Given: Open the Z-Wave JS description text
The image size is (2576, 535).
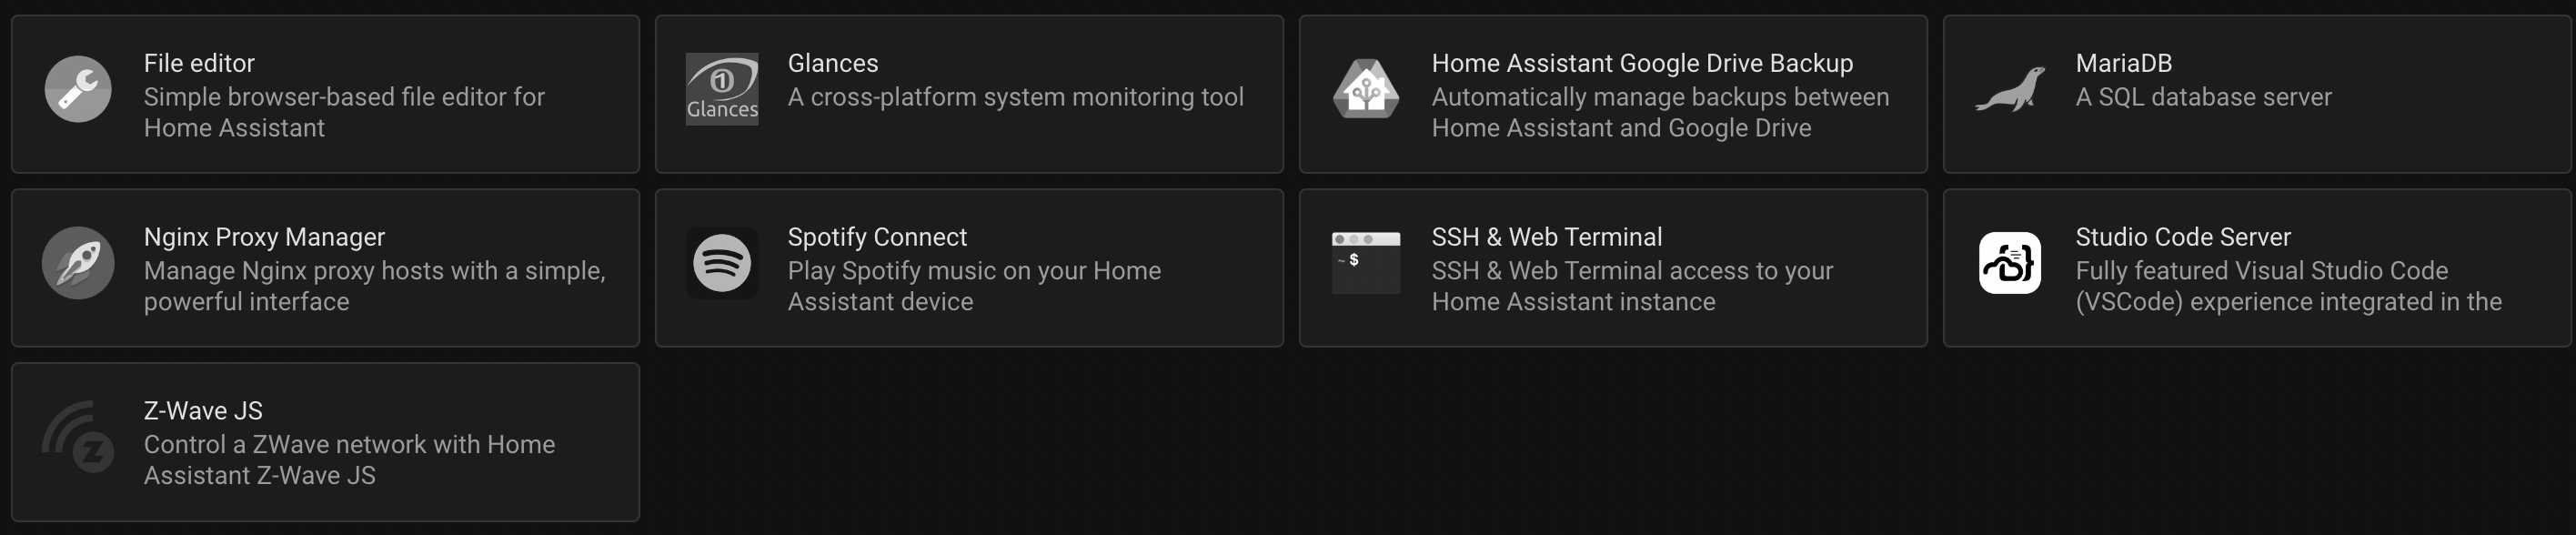Looking at the screenshot, I should pos(349,459).
